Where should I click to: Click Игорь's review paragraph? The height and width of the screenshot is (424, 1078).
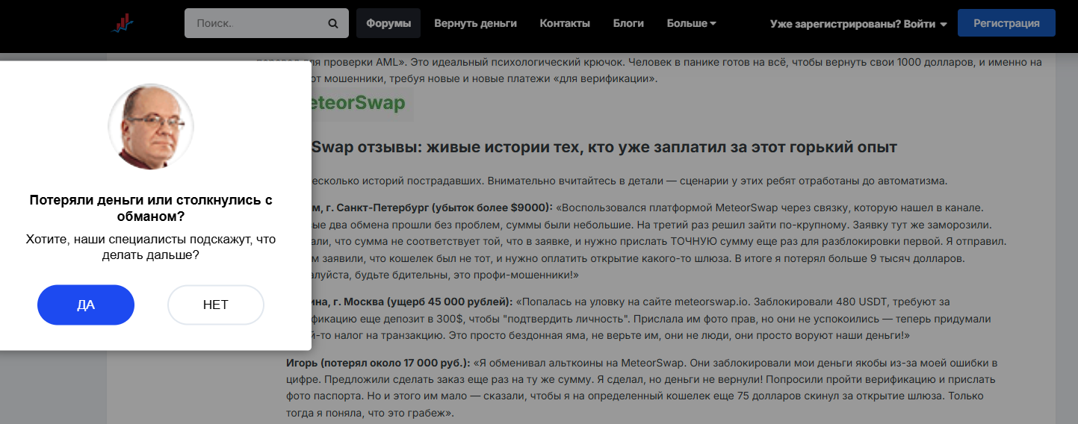(x=642, y=388)
